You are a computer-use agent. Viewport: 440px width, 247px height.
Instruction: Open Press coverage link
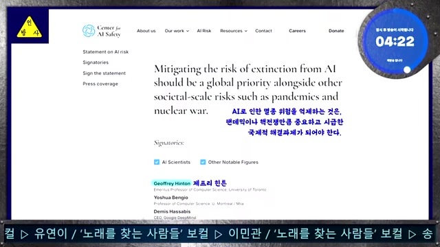tap(100, 84)
